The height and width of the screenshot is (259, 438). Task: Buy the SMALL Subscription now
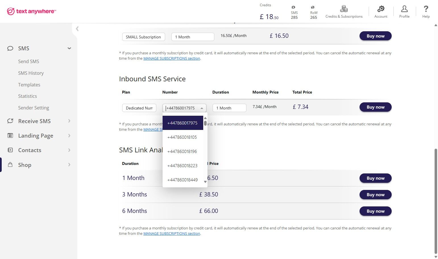pyautogui.click(x=375, y=36)
